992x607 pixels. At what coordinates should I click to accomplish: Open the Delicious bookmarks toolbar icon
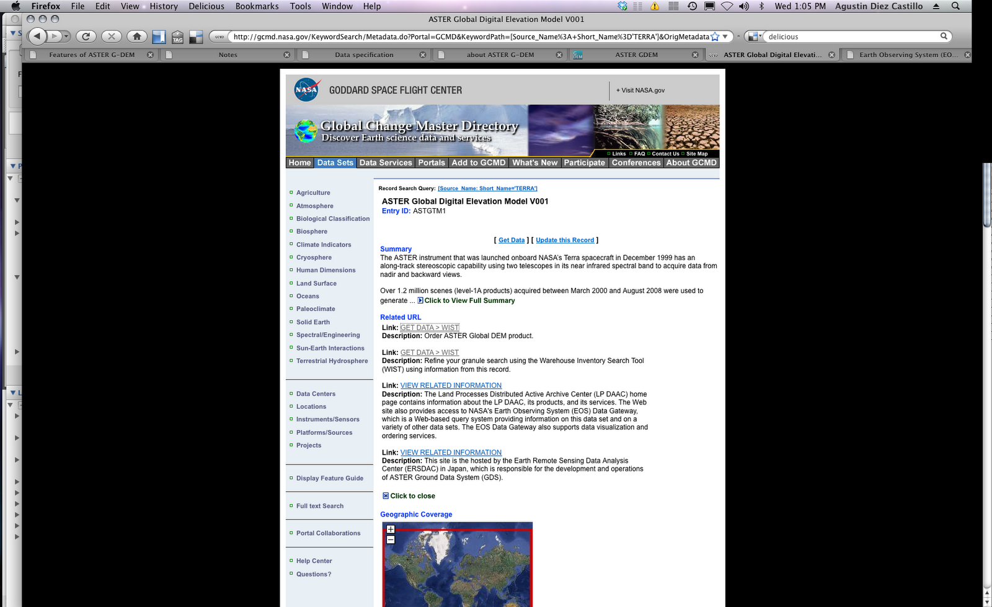tap(159, 37)
